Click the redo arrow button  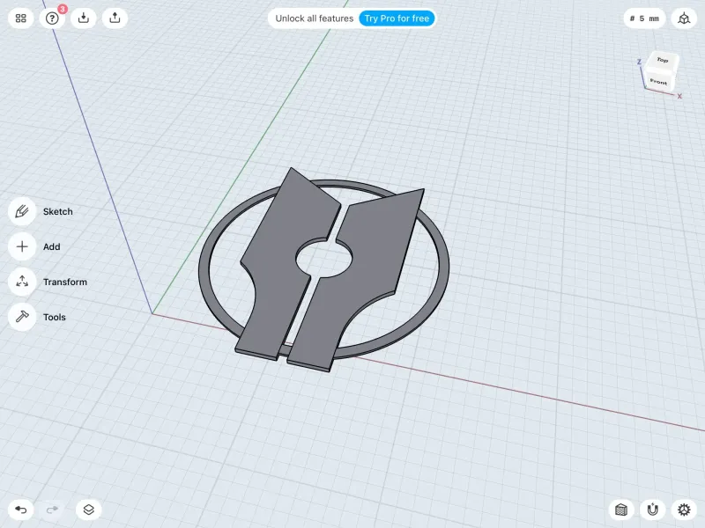(x=52, y=510)
